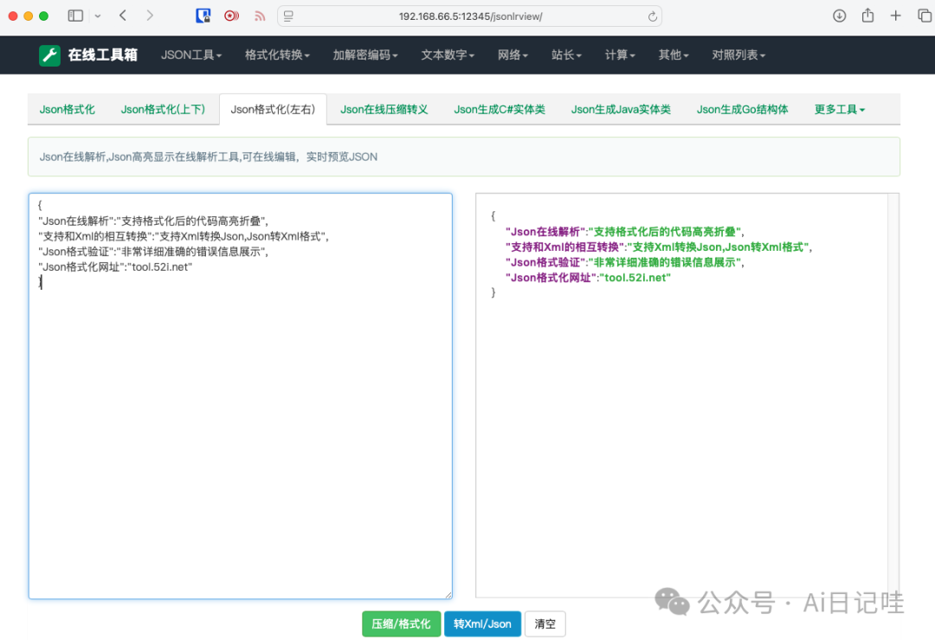The image size is (935, 640).
Task: Open the Json生成C#实体类 tab
Action: (x=500, y=110)
